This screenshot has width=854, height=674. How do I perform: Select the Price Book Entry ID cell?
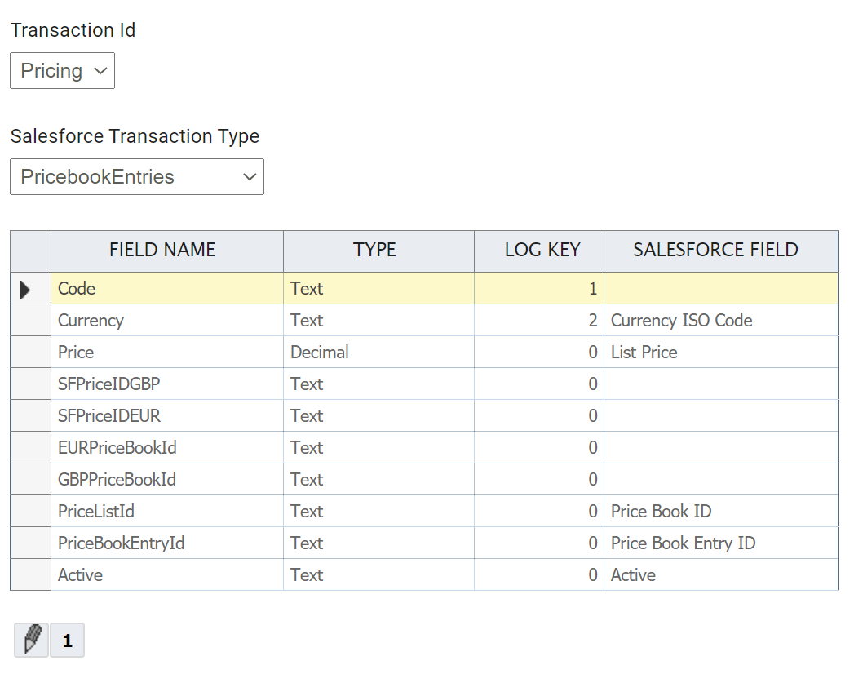point(683,543)
